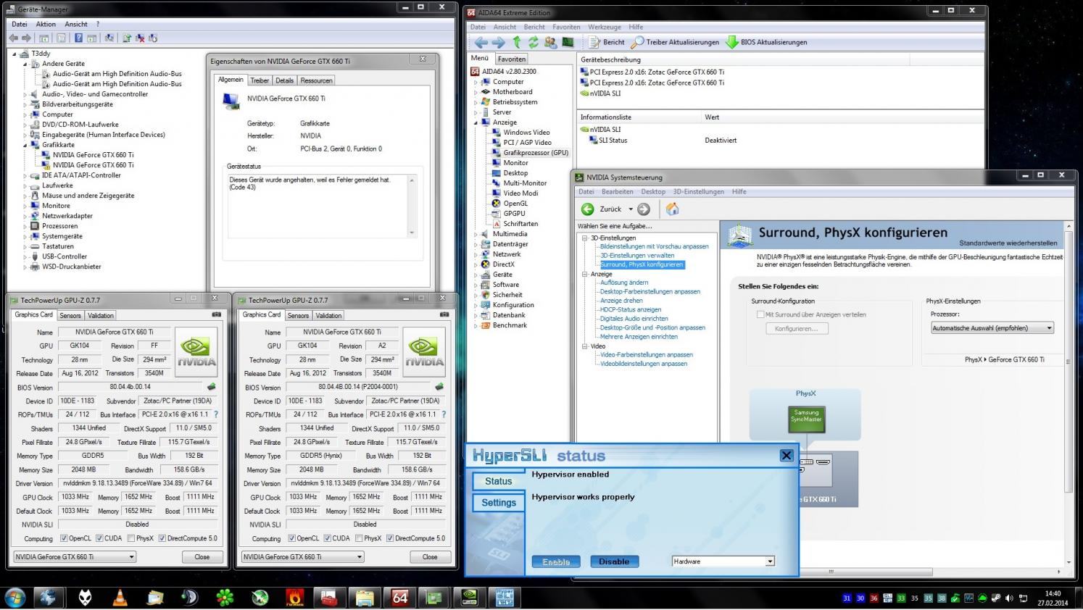
Task: Click Treiber Aktualisierungen magnifier icon
Action: pyautogui.click(x=637, y=42)
